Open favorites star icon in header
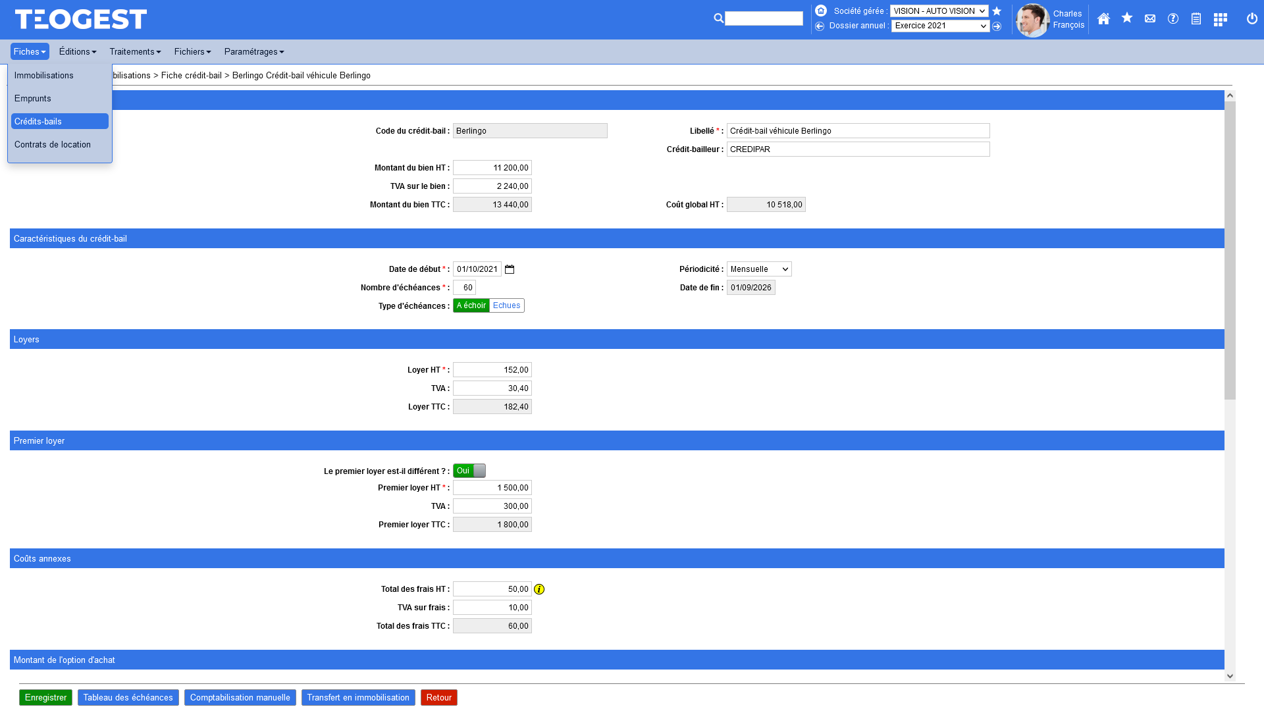The image size is (1264, 711). (1127, 18)
